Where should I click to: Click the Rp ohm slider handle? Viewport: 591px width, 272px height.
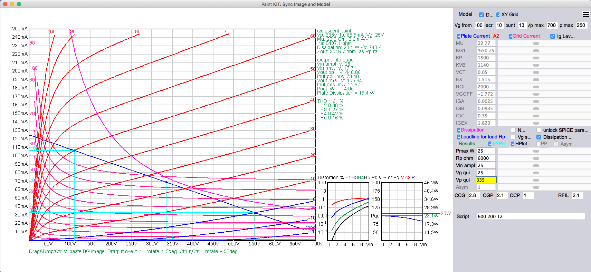[536, 158]
